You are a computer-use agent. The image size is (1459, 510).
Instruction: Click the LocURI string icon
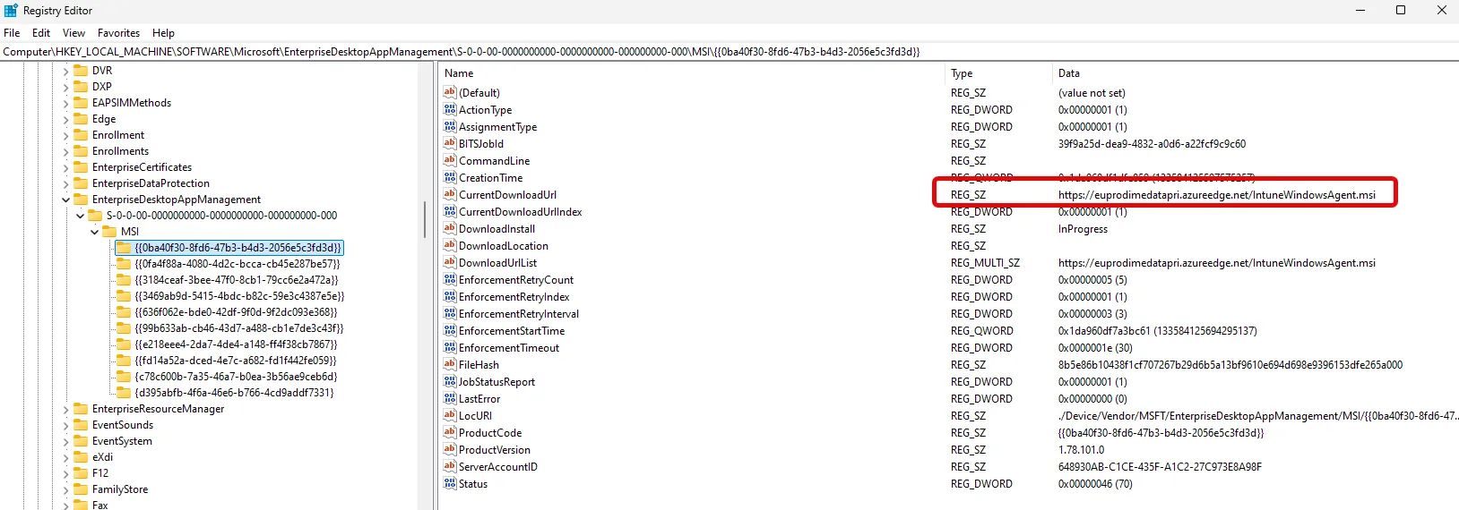(x=450, y=415)
